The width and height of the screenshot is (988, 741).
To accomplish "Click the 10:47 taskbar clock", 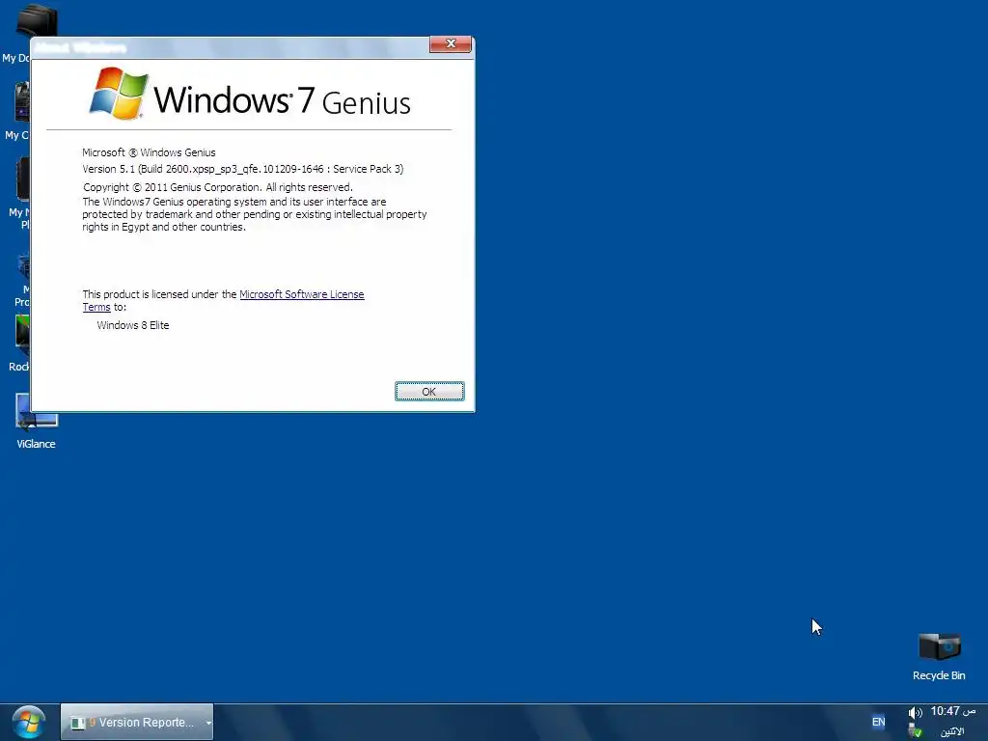I will pos(952,711).
